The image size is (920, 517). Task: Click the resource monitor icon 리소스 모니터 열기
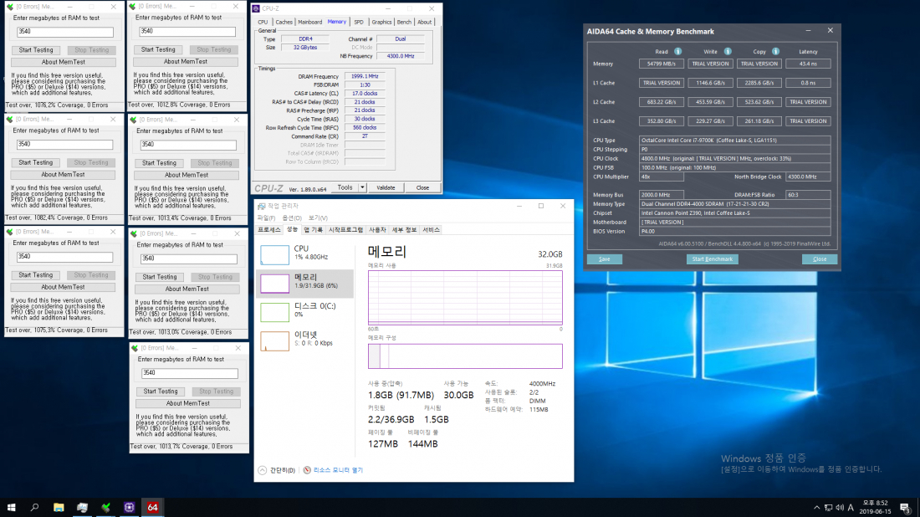[x=307, y=470]
